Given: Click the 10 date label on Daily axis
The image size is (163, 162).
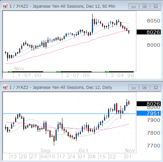Looking at the screenshot, I should click(52, 157).
